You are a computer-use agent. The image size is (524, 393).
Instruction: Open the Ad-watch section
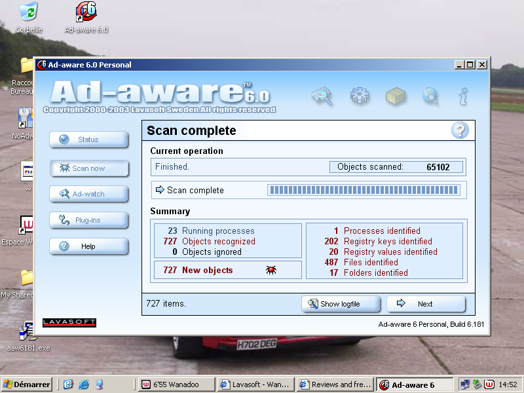coord(89,194)
